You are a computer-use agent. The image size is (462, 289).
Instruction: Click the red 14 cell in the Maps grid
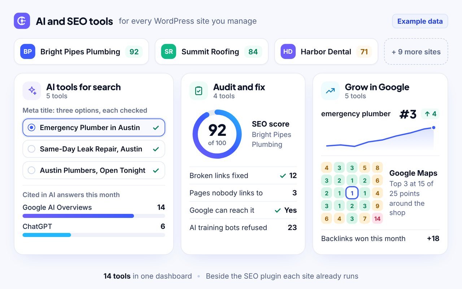coord(377,218)
